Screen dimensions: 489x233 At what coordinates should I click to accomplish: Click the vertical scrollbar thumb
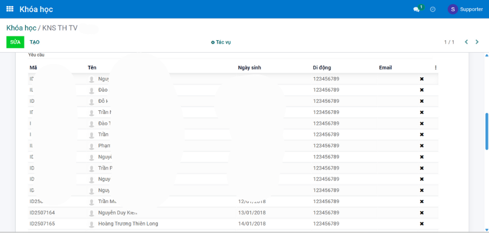(x=486, y=130)
